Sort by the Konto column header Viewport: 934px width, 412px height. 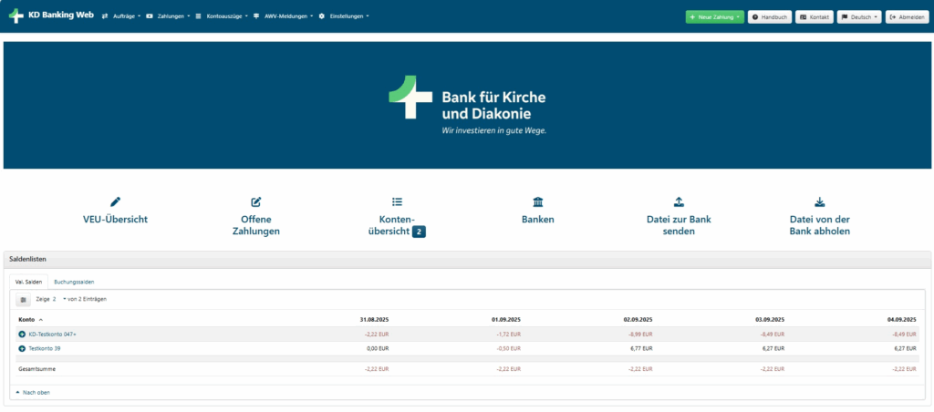click(x=30, y=320)
